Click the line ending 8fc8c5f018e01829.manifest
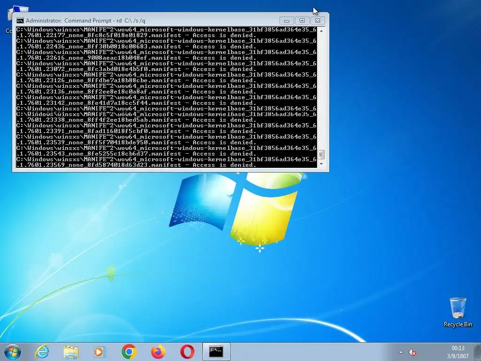Screen dimensions: 481x361 (137, 35)
